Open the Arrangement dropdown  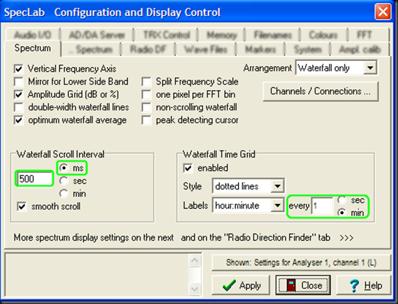[370, 68]
